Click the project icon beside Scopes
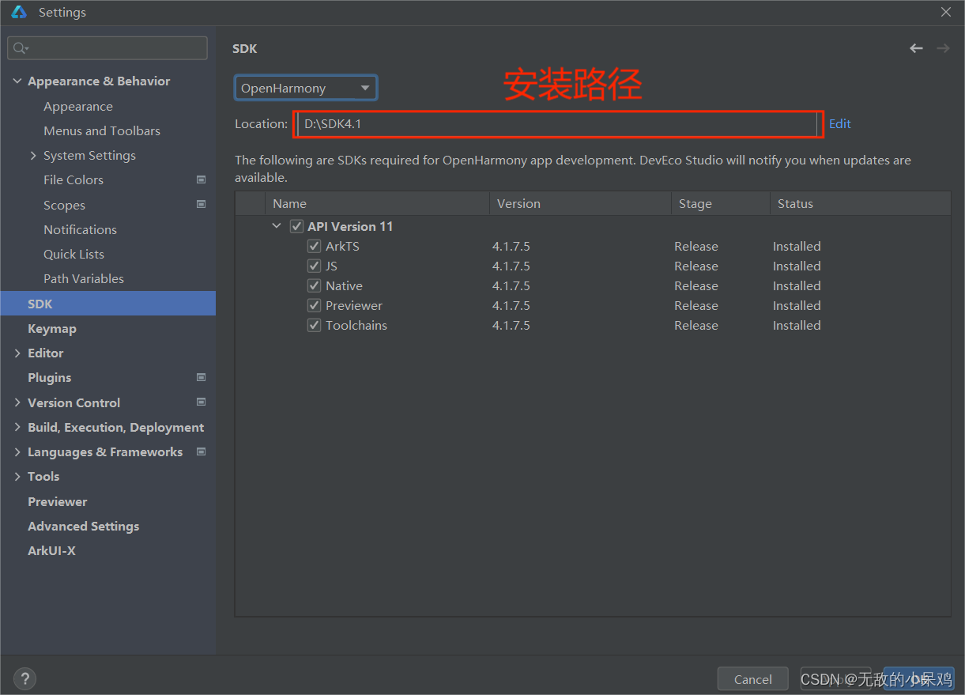The image size is (965, 695). click(201, 204)
